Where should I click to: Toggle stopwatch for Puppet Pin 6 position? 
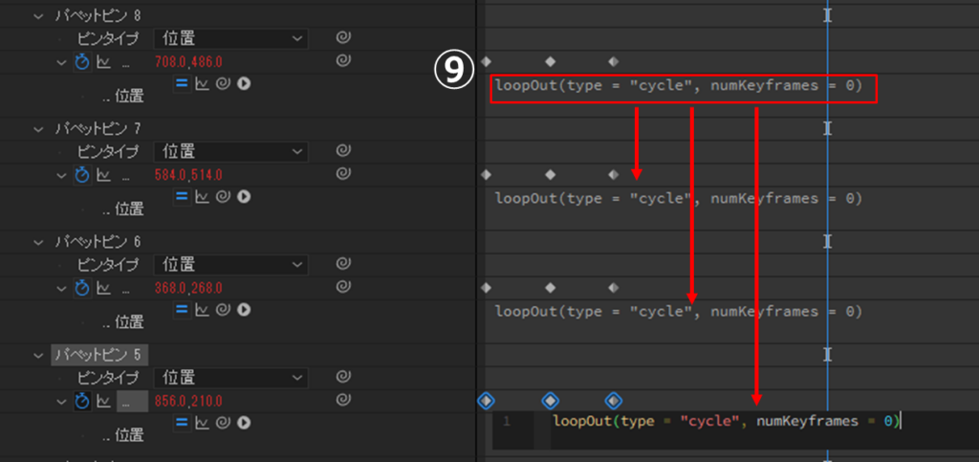(x=82, y=288)
